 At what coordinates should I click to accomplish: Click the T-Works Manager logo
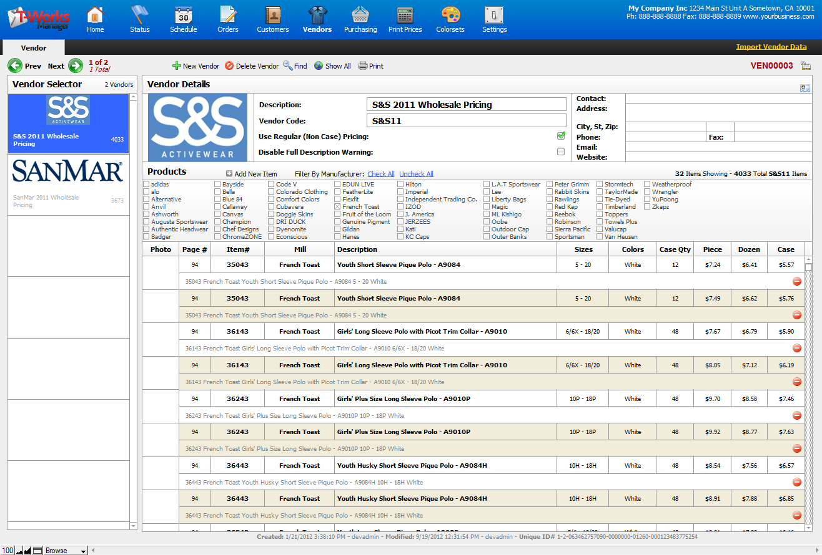[39, 18]
